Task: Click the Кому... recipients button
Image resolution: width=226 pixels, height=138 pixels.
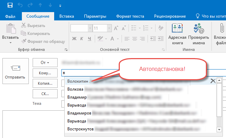Action: pyautogui.click(x=45, y=73)
